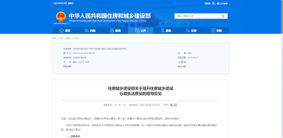Open 工作邮箱 mail link
This screenshot has width=283, height=138.
click(223, 3)
